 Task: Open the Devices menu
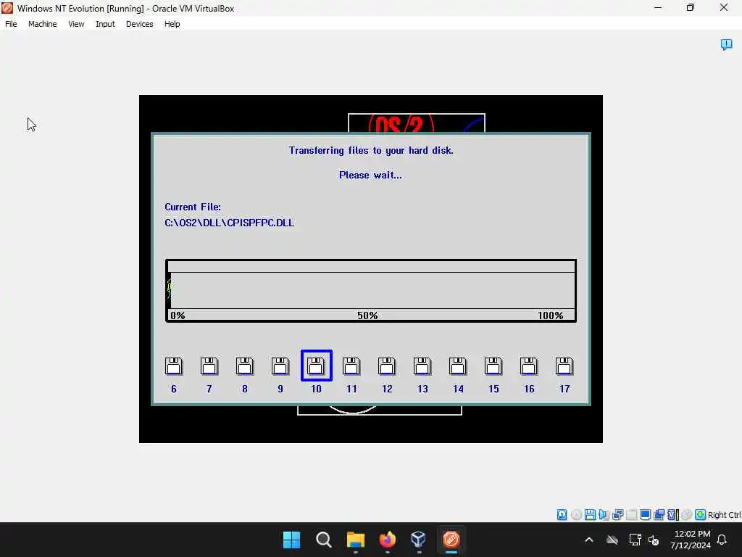point(140,24)
